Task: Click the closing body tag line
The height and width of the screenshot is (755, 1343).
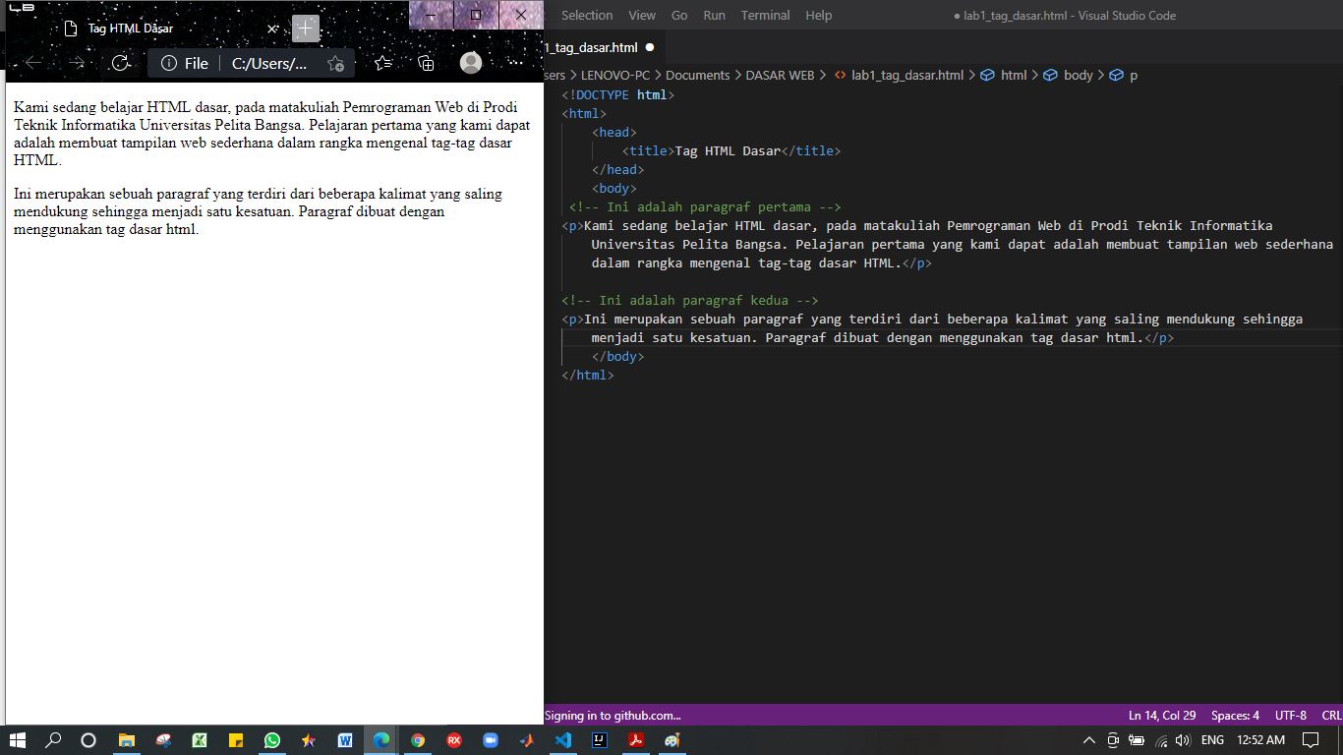Action: tap(618, 356)
